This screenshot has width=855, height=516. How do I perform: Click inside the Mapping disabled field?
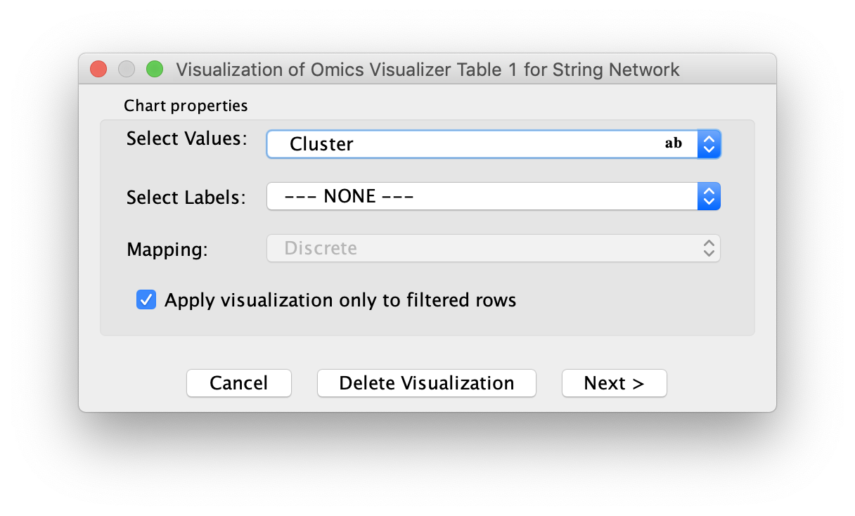coord(422,248)
